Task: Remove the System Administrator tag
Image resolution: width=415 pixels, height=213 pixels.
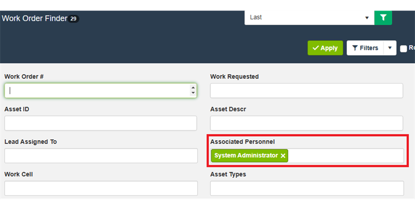Action: (283, 156)
